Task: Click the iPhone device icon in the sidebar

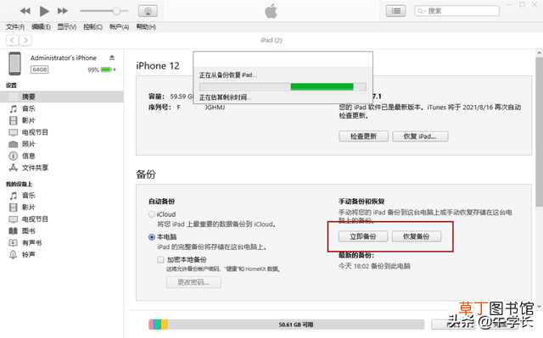Action: click(x=15, y=64)
